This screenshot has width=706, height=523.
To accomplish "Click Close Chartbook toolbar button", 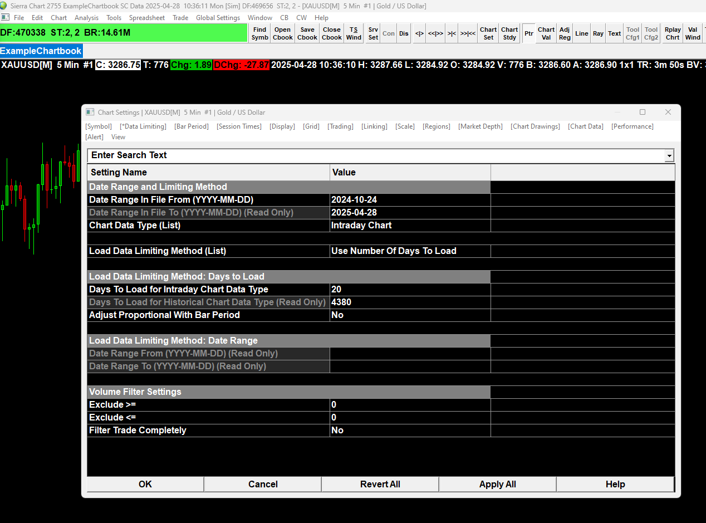I will click(332, 33).
